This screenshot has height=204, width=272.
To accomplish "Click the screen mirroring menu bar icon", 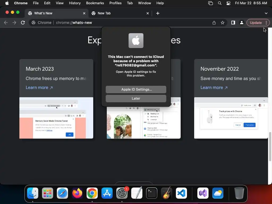I will coord(210,3).
